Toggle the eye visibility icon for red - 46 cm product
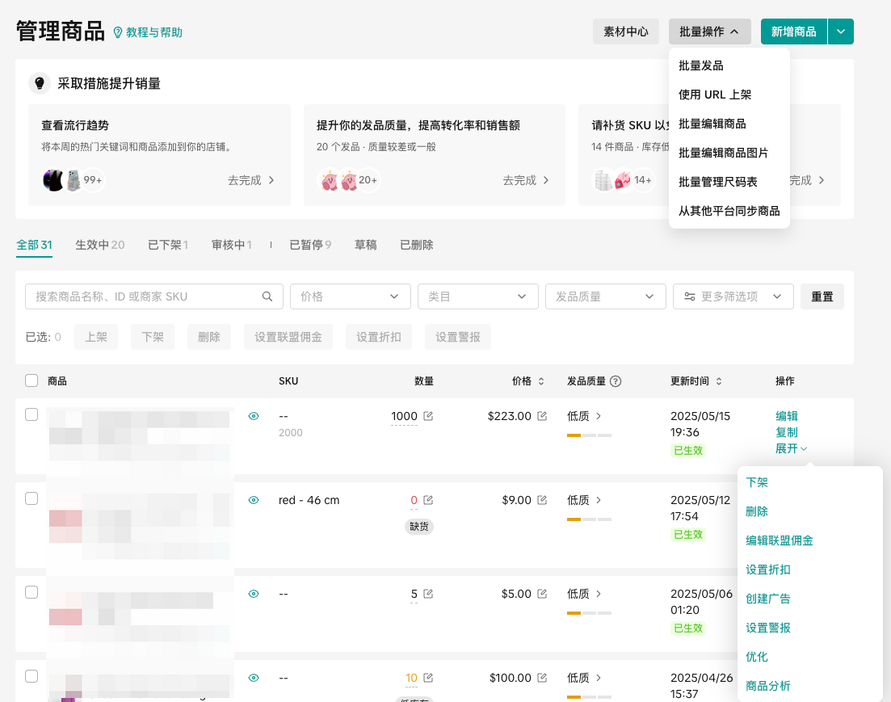This screenshot has height=702, width=891. 254,500
